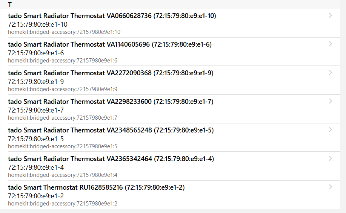Open tado Smart Radiator Thermostat VA0660628736 title
Screen dimensions: 346x213
112,16
